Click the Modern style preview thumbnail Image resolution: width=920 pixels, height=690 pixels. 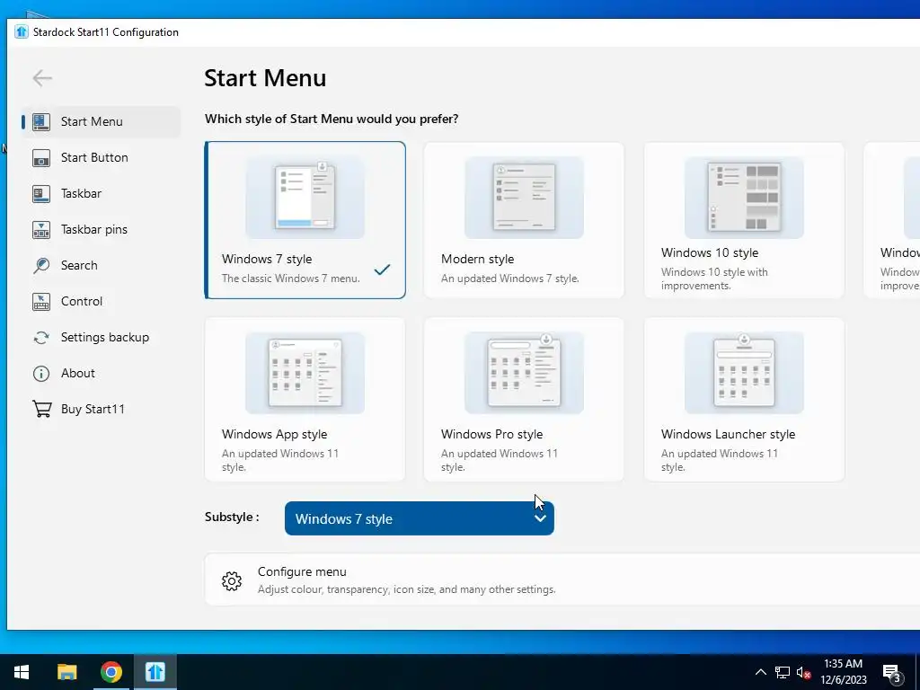[524, 197]
